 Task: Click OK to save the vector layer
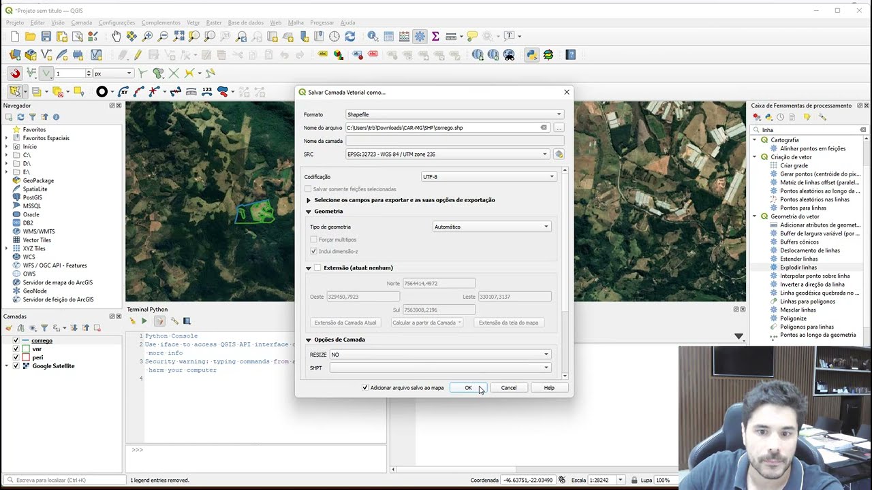(x=468, y=388)
